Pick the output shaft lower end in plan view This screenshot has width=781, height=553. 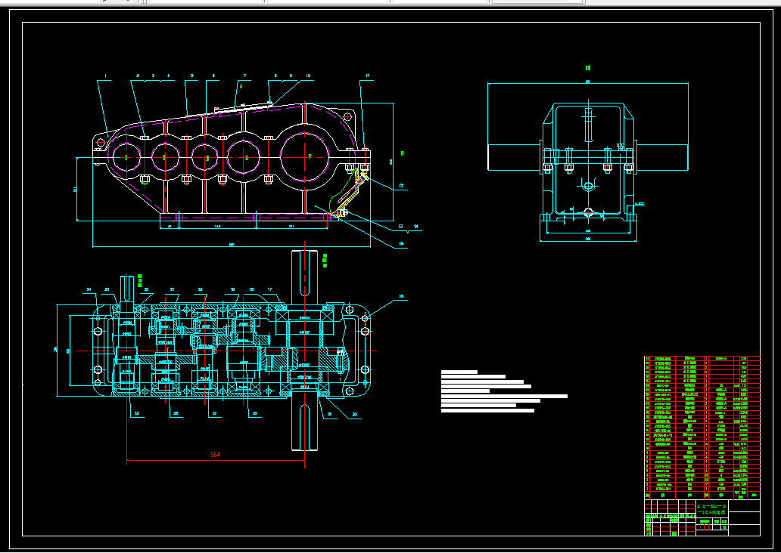click(304, 422)
